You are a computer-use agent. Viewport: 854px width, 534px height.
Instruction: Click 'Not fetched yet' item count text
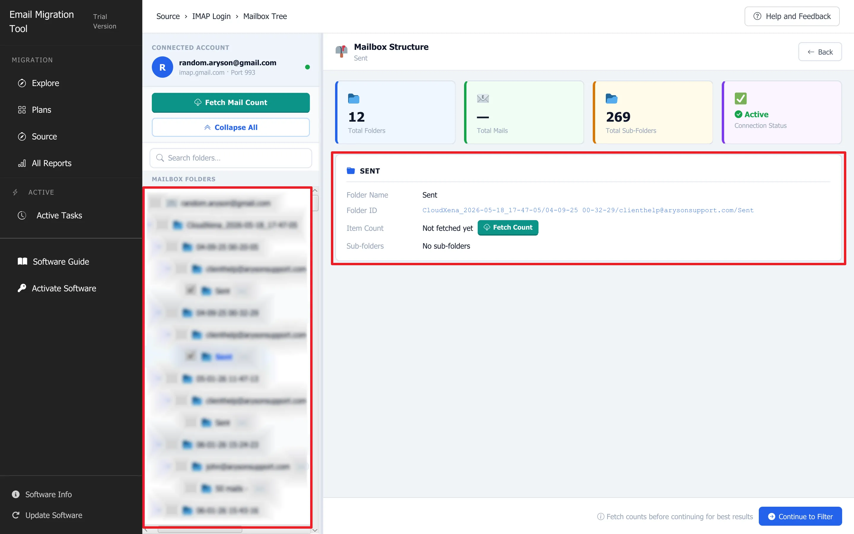447,228
